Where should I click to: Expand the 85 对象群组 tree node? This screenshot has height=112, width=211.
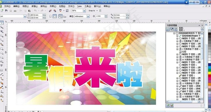pos(177,60)
